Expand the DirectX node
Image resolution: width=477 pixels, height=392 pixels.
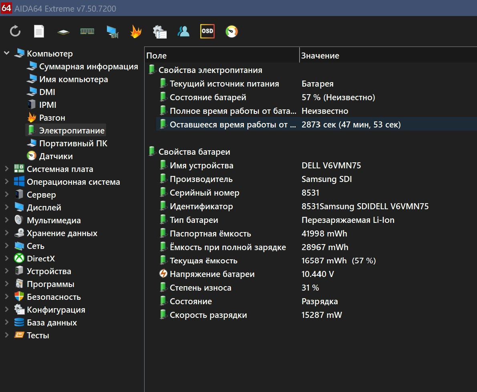pyautogui.click(x=6, y=259)
